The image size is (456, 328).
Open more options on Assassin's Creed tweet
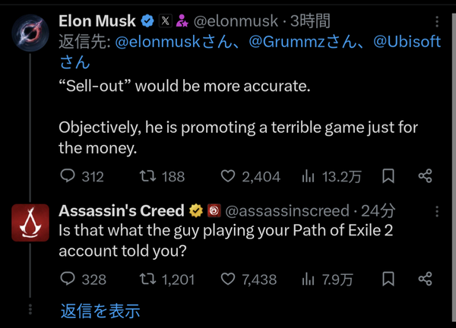(x=437, y=212)
